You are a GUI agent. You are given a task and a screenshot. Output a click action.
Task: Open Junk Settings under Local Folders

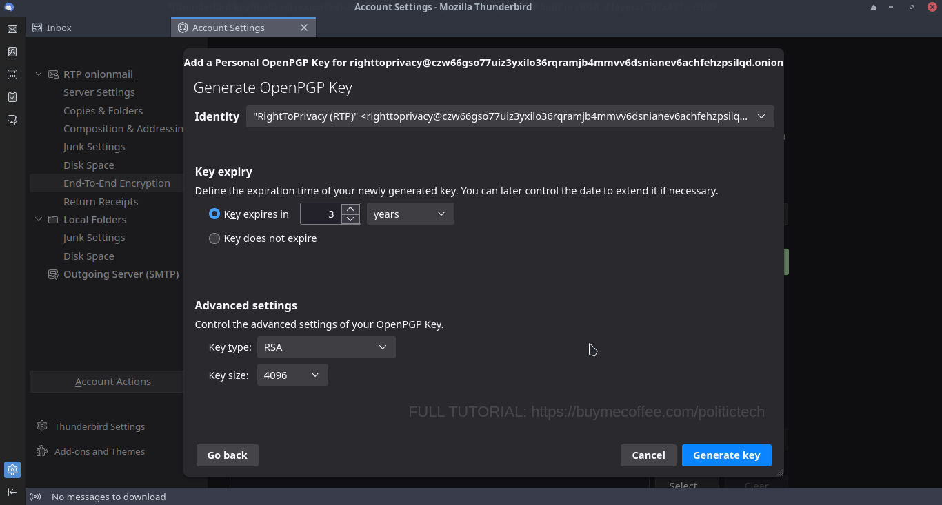[94, 238]
